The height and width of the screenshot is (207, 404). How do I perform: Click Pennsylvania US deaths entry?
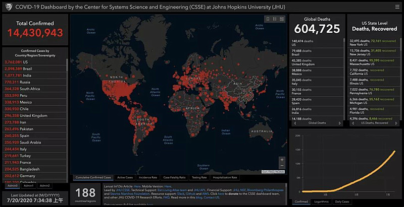point(374,92)
